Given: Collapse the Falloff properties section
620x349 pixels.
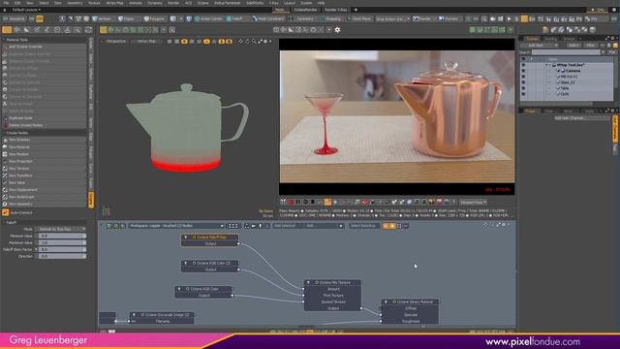Looking at the screenshot, I should [x=4, y=222].
